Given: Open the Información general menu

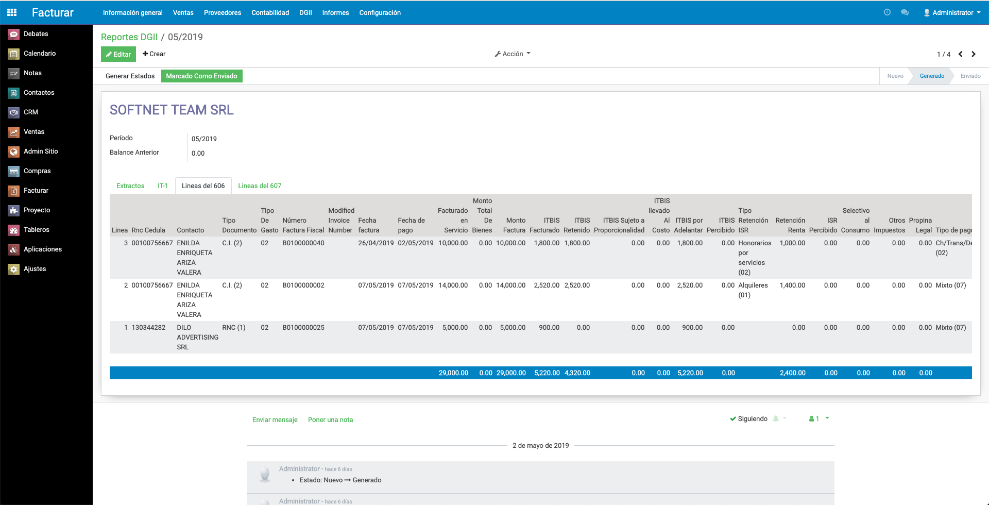Looking at the screenshot, I should coord(133,12).
